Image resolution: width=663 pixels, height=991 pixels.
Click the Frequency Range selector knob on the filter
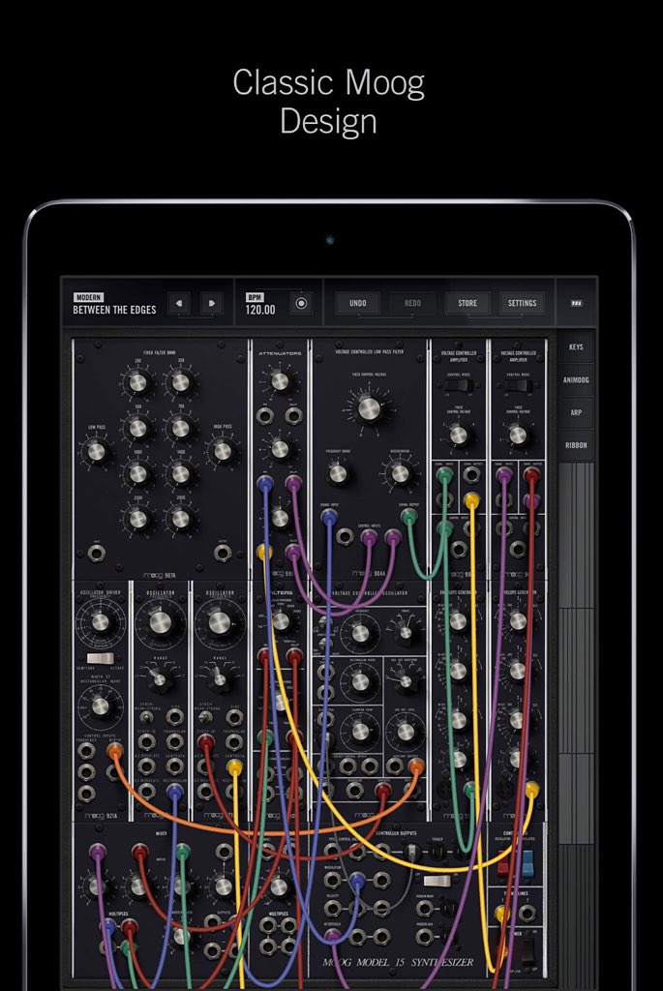[x=338, y=474]
